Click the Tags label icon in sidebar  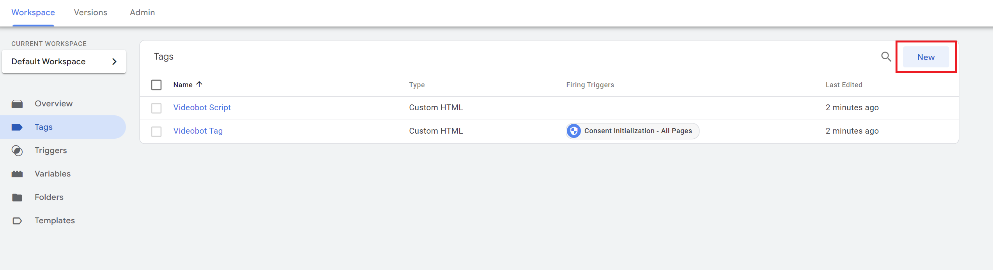(17, 127)
